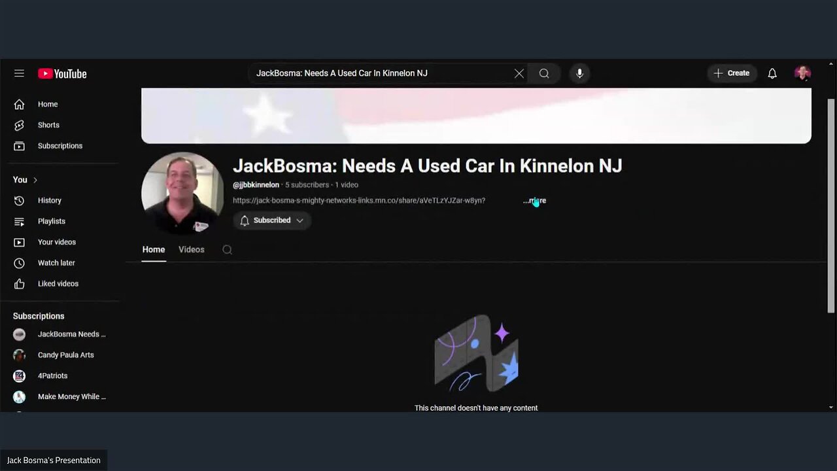Open the account avatar menu

pyautogui.click(x=802, y=73)
